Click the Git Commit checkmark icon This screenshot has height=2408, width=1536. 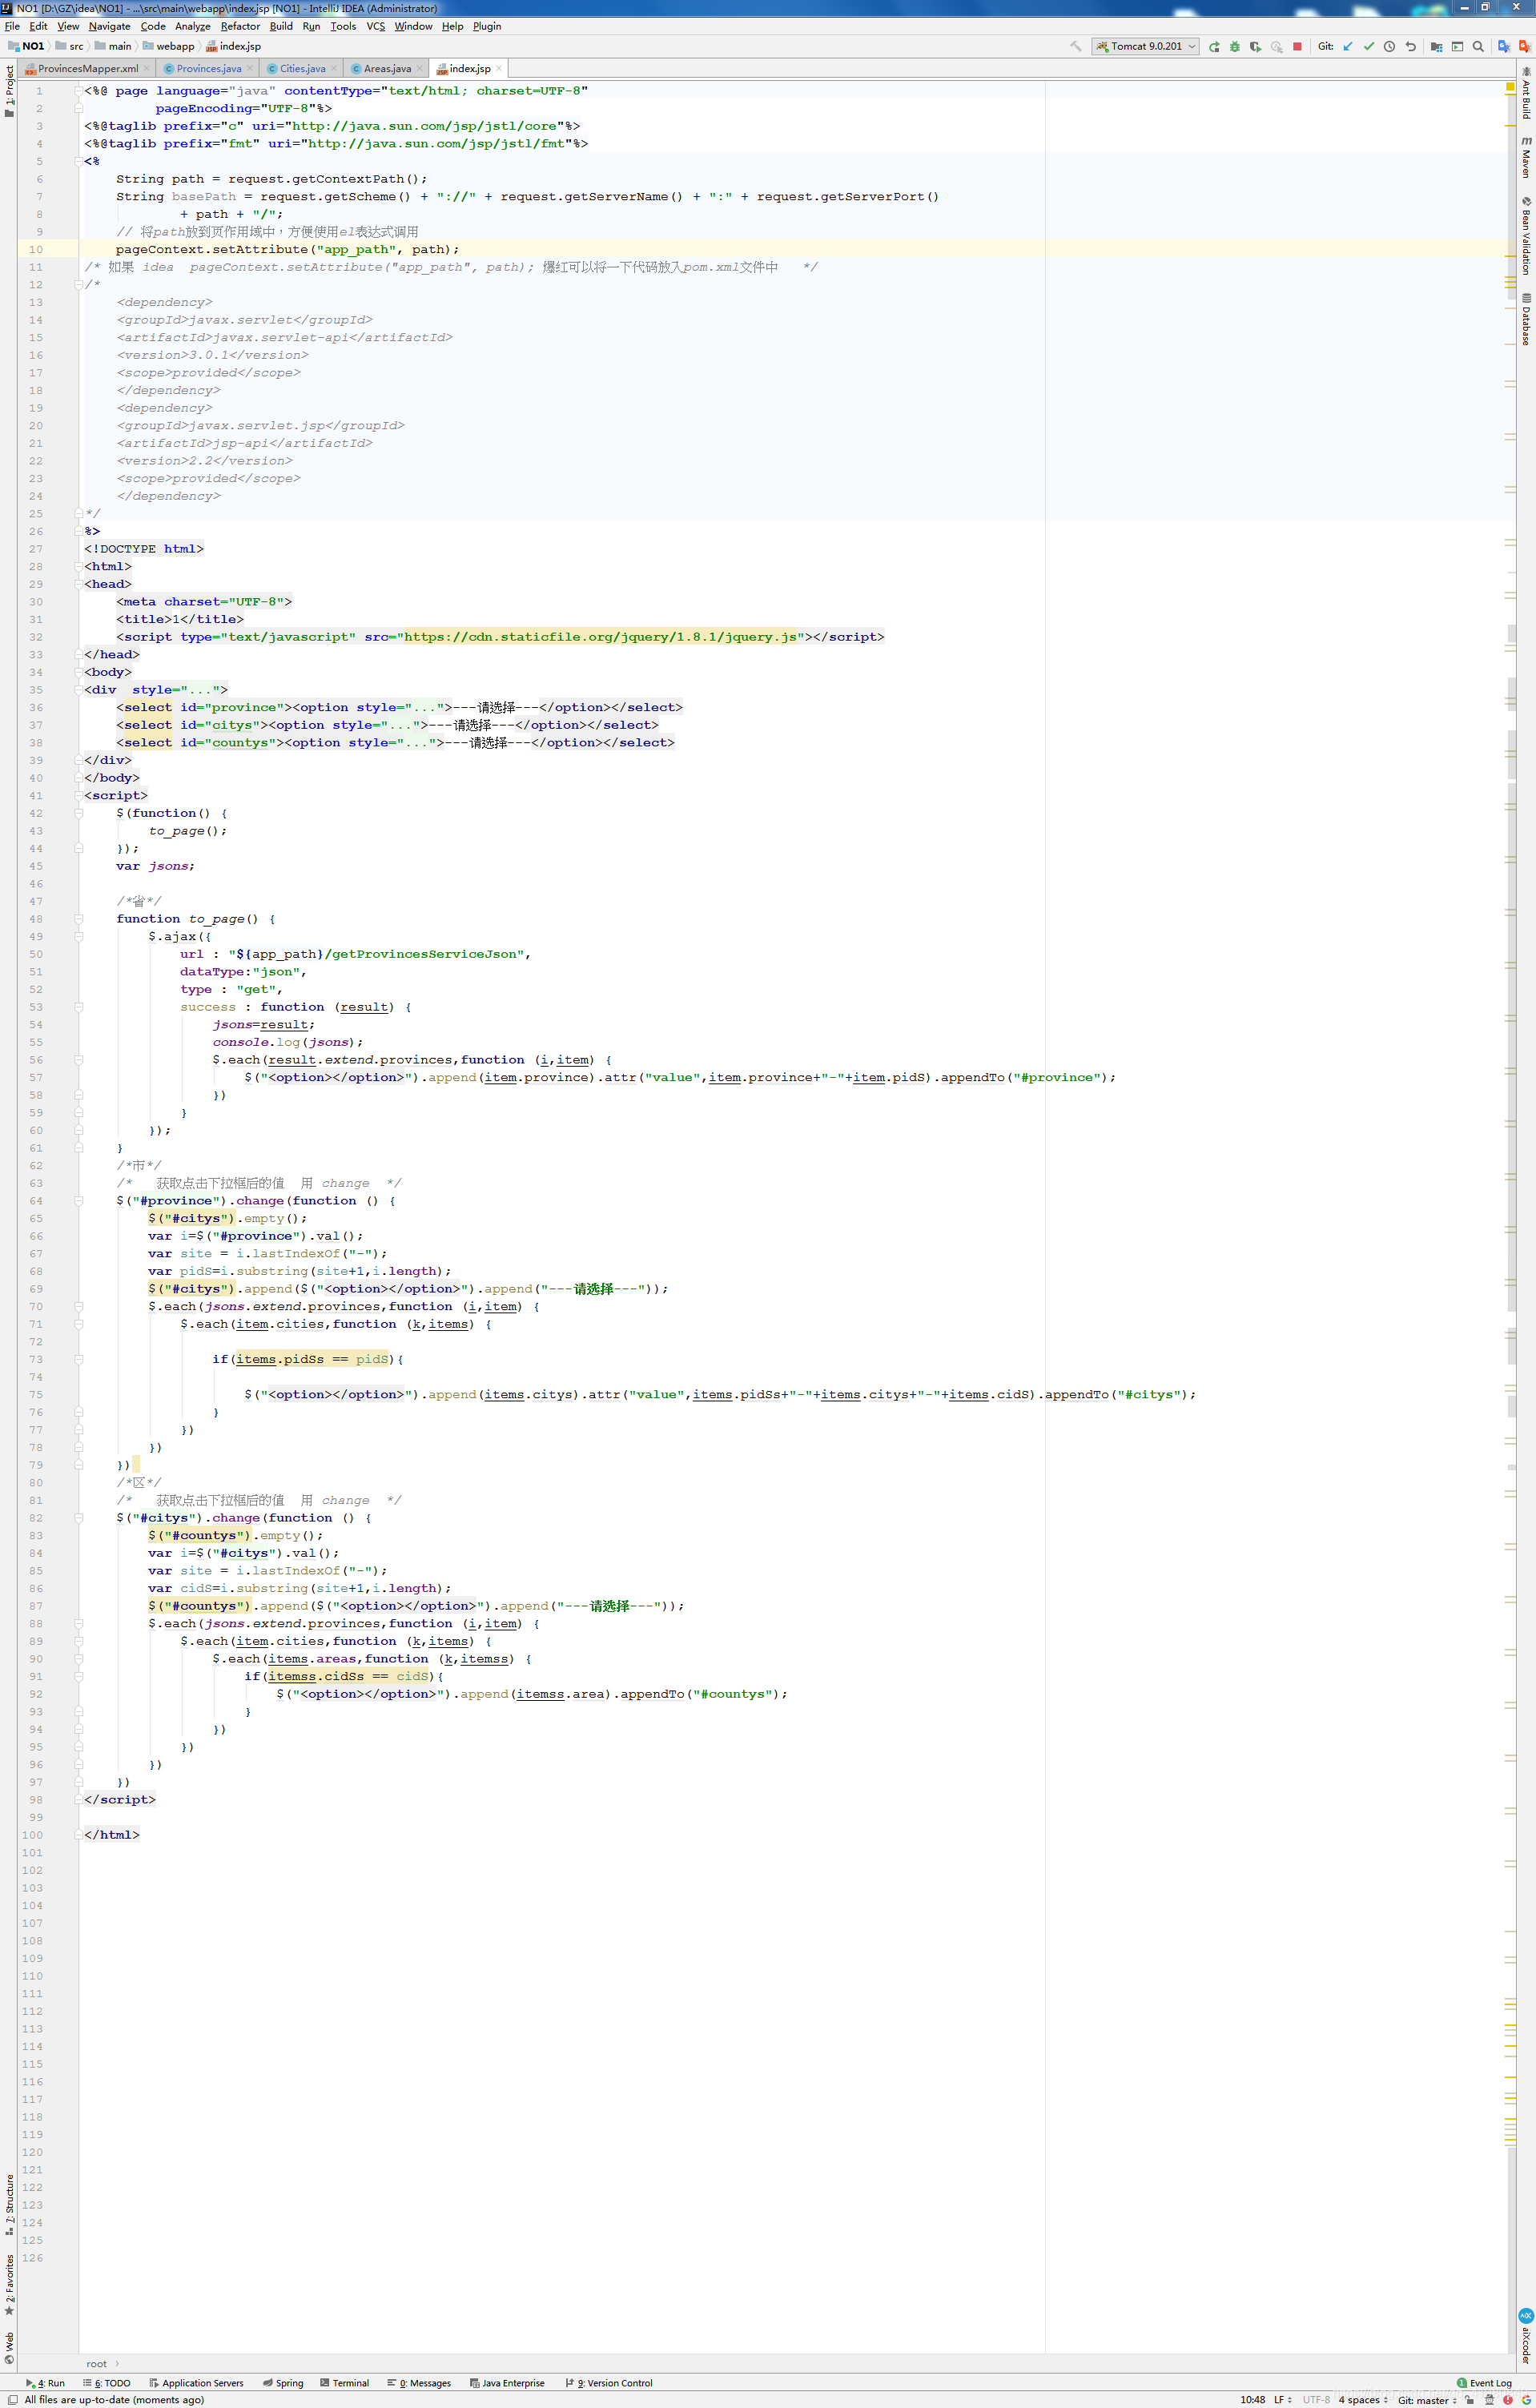tap(1369, 46)
